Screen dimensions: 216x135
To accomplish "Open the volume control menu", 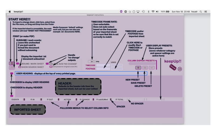I will (157, 12).
